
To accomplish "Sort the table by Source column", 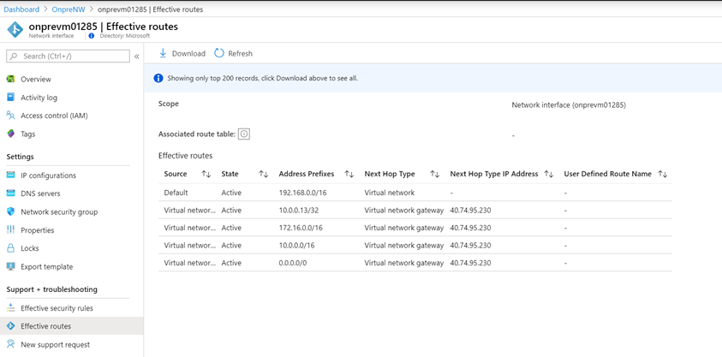I will [206, 175].
